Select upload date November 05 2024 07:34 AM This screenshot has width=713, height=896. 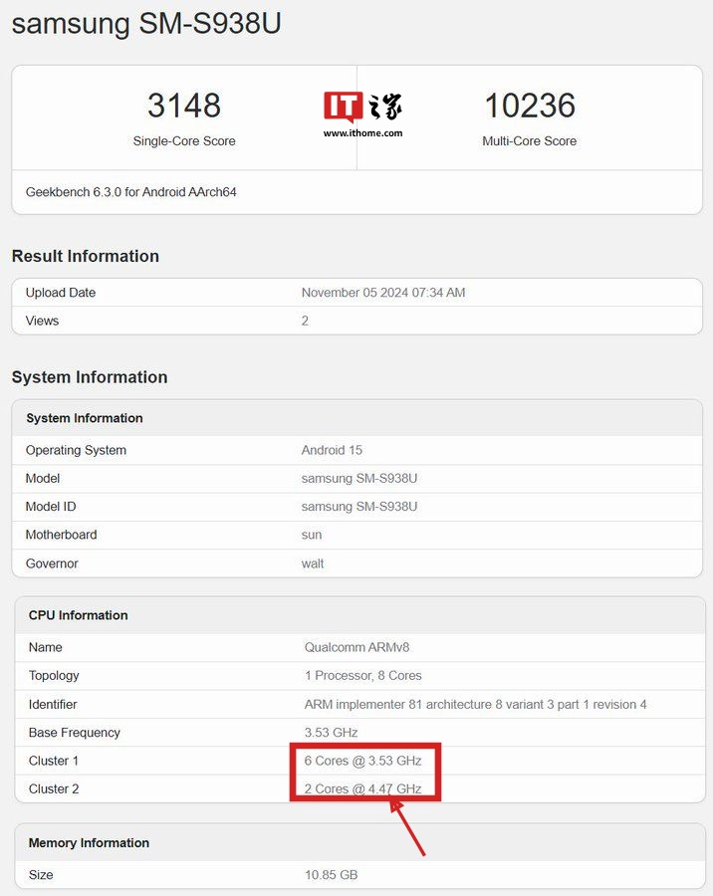click(x=383, y=293)
